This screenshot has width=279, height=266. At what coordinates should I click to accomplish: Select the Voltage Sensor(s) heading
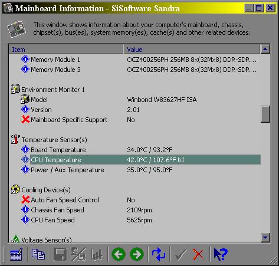point(47,239)
